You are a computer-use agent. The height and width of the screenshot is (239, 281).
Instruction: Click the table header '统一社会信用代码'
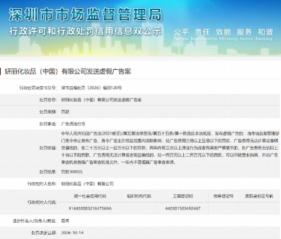click(90, 196)
